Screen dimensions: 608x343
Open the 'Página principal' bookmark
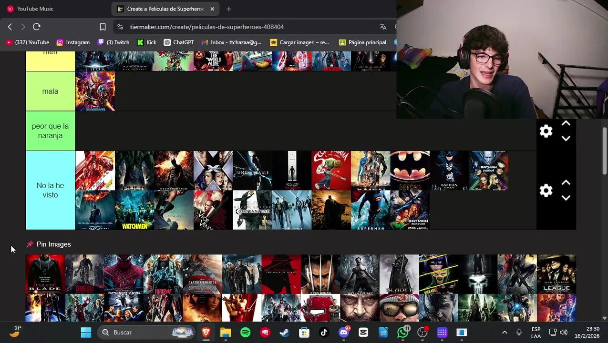point(362,42)
